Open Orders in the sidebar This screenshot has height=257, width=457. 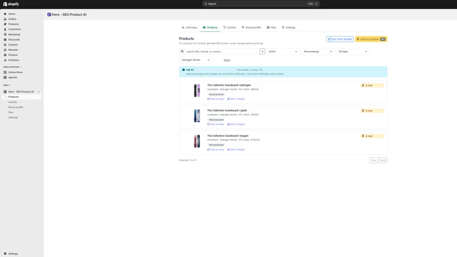coord(12,19)
